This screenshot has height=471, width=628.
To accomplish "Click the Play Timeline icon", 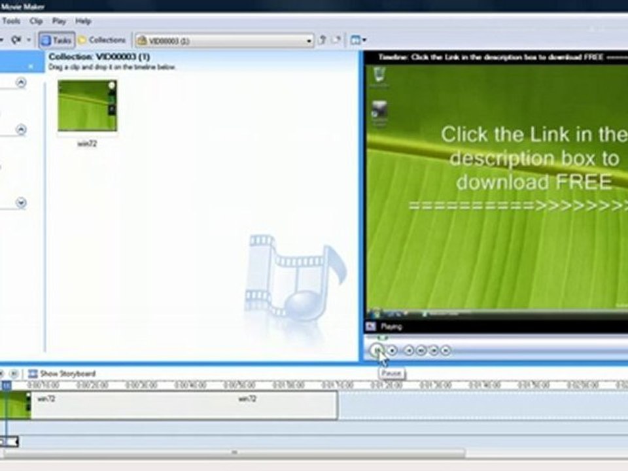I will coord(14,374).
